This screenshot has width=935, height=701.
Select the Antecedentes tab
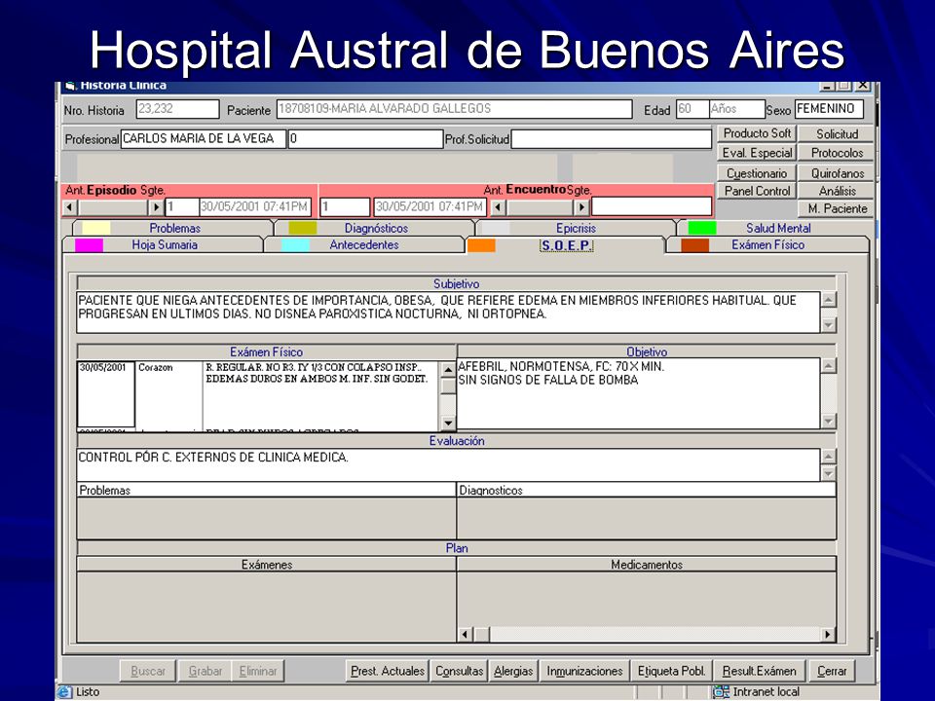(363, 245)
